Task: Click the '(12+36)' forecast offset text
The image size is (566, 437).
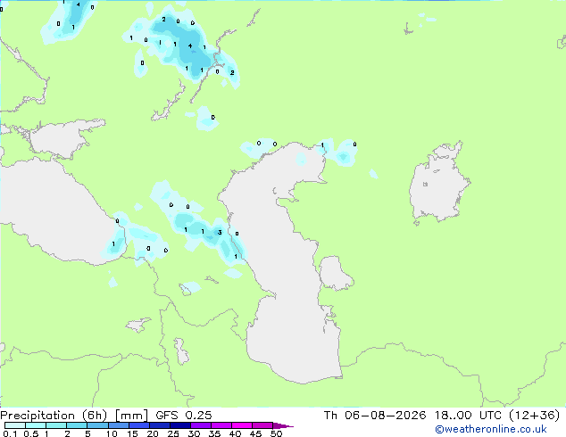Action: (535, 416)
